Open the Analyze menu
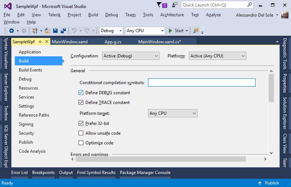Screen dimensions: 291x187 (213, 15)
